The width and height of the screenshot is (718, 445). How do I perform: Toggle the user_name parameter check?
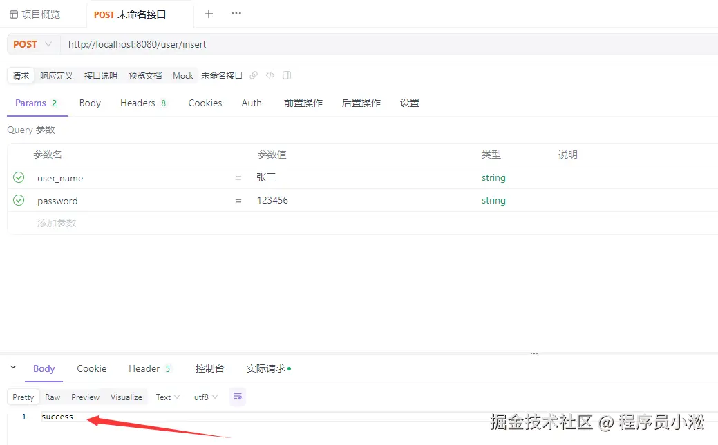(19, 177)
